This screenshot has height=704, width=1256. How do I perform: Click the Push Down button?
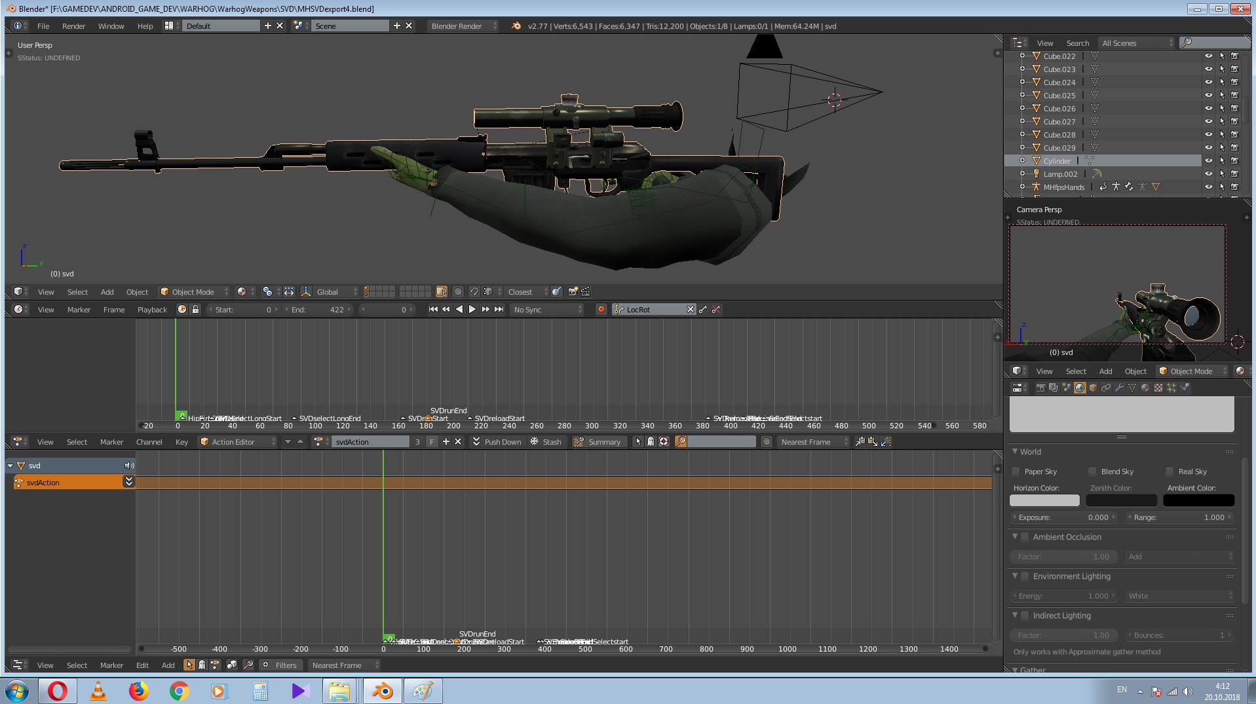(x=497, y=442)
